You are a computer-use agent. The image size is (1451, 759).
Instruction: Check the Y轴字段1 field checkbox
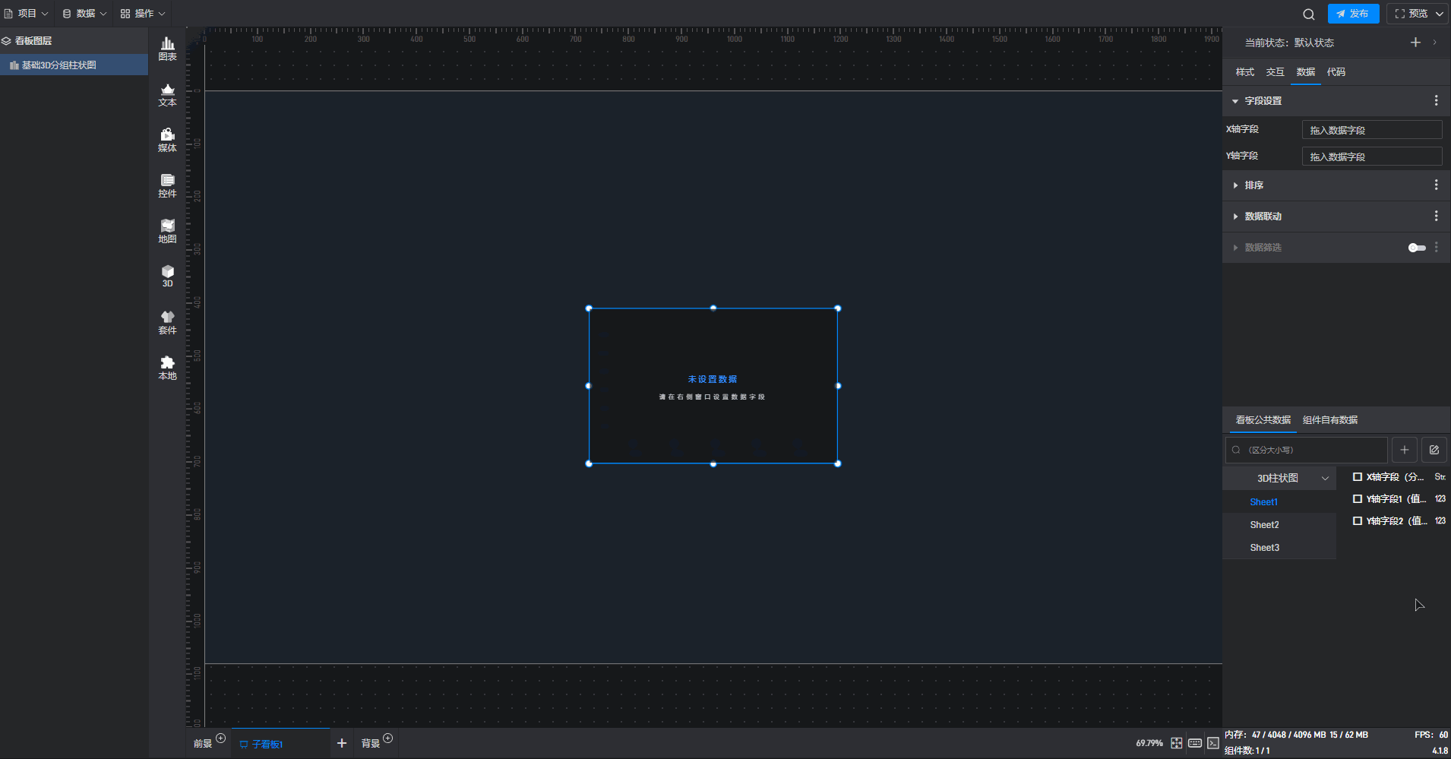(1358, 499)
